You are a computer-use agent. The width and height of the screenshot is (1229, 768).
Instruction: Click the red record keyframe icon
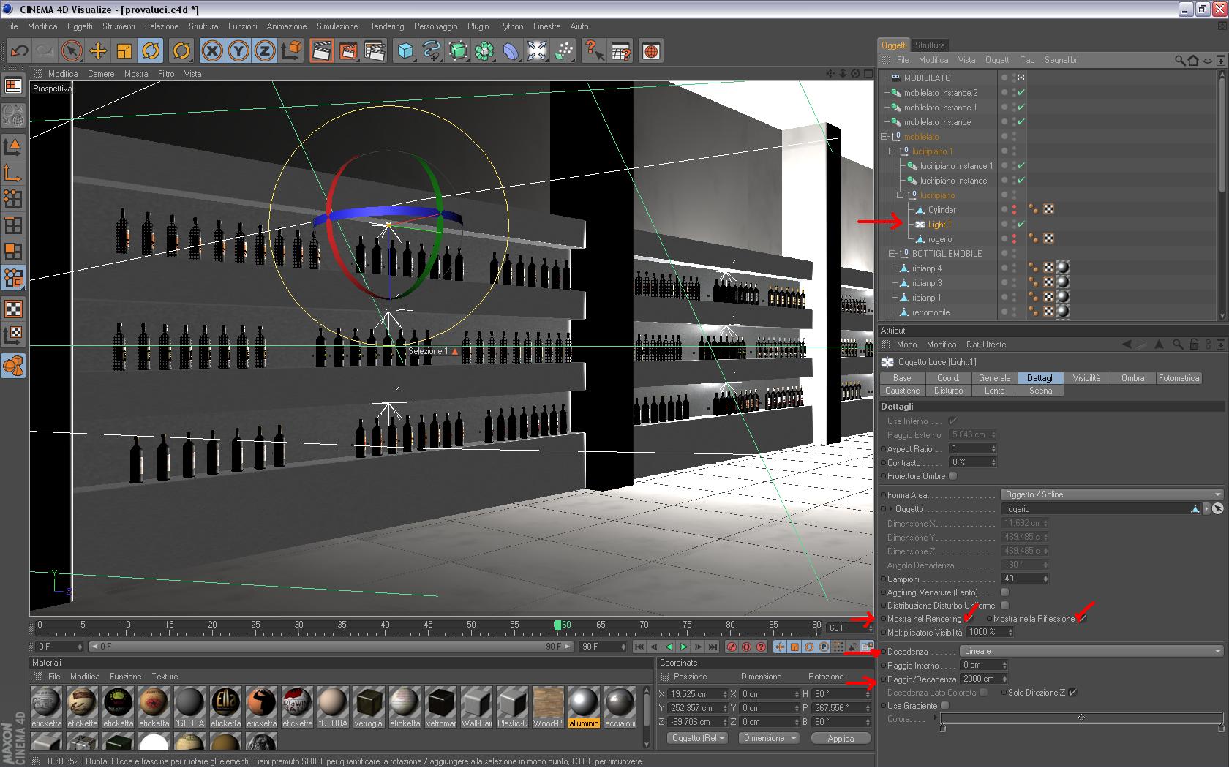[x=732, y=647]
